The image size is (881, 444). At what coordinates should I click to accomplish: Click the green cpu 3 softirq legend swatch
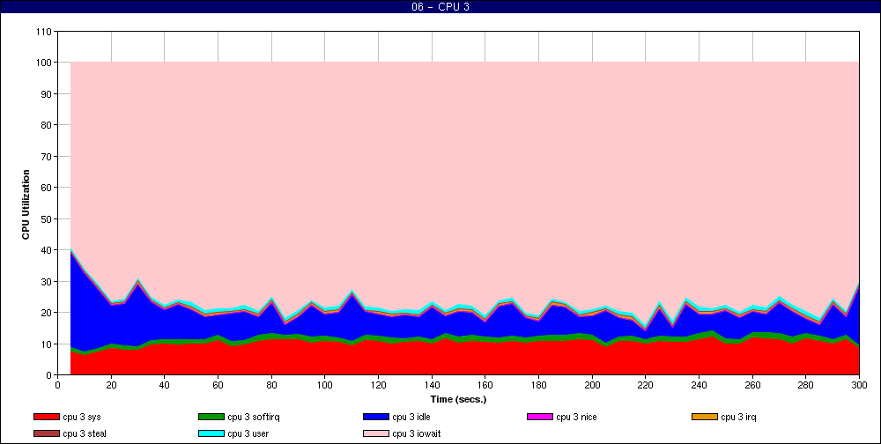pos(211,417)
